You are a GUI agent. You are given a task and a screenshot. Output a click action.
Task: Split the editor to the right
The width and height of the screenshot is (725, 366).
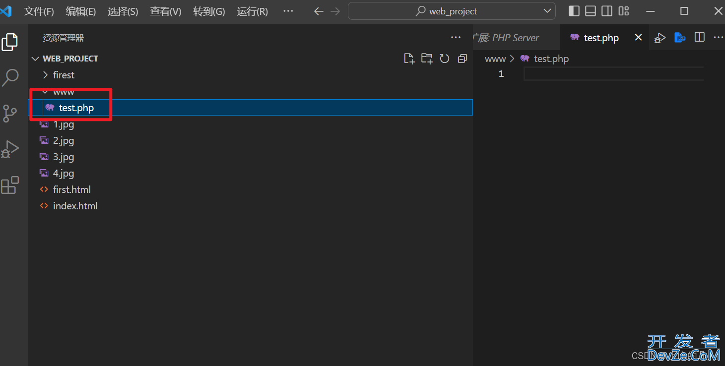point(700,38)
